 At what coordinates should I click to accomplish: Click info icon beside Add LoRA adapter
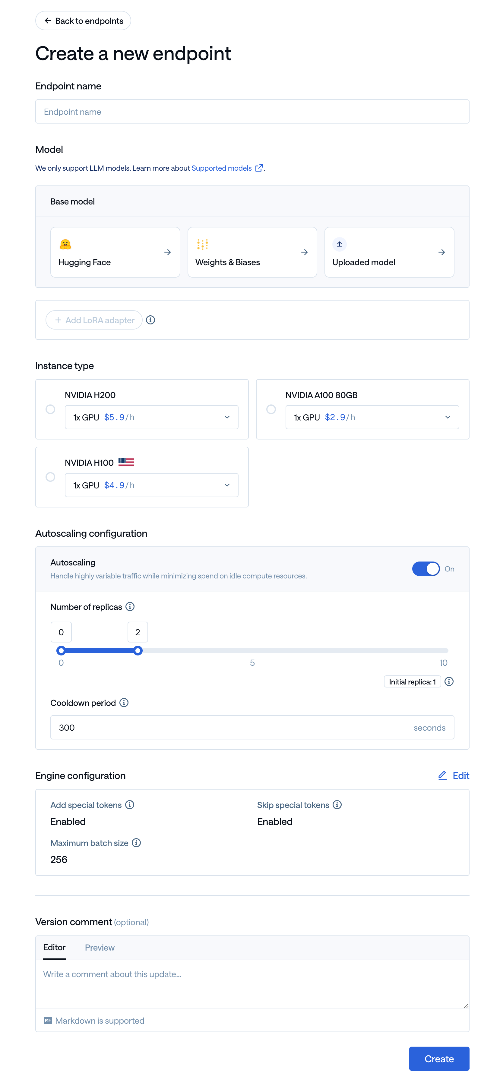click(150, 320)
